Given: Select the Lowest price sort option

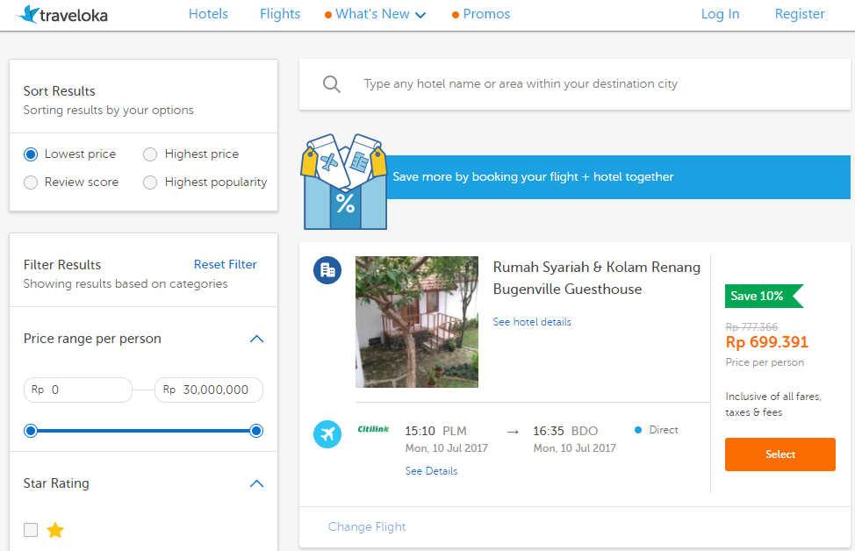Looking at the screenshot, I should click(x=31, y=154).
